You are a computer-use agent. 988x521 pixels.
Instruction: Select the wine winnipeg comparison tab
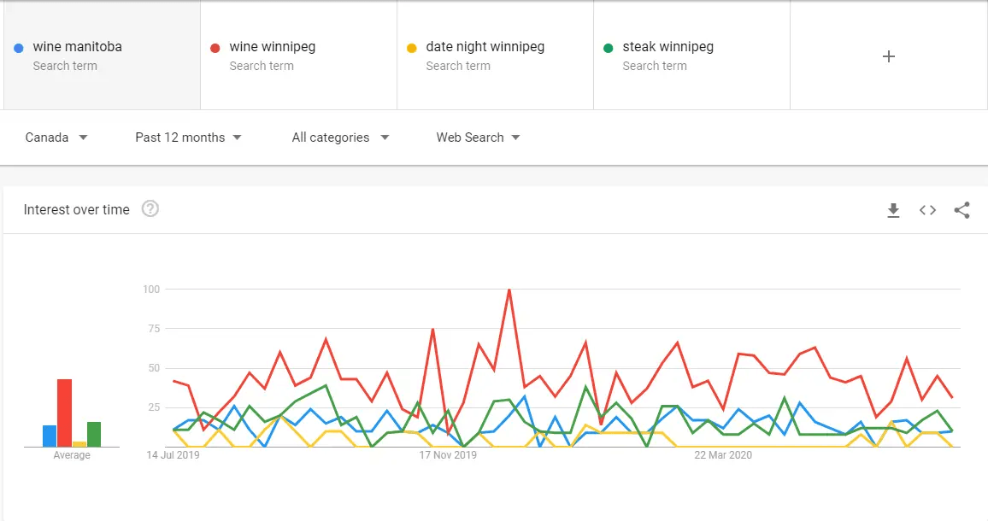297,56
